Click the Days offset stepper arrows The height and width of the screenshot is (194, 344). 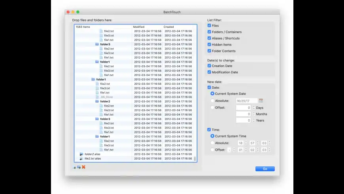tap(253, 108)
